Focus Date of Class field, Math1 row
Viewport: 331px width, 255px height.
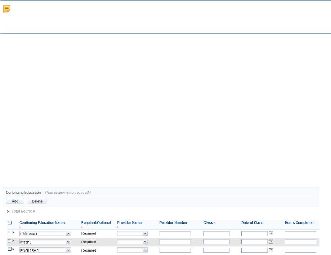(x=254, y=242)
